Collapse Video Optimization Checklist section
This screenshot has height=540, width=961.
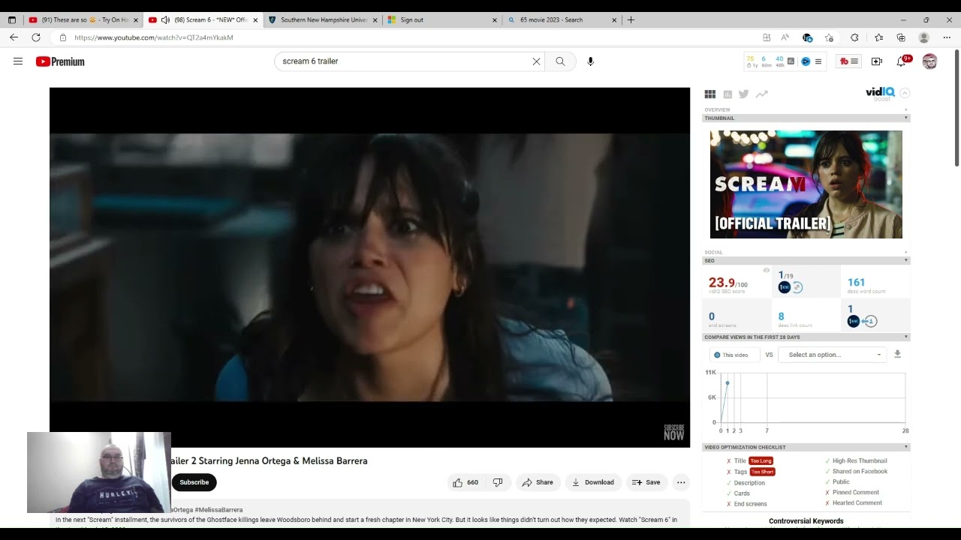click(806, 447)
